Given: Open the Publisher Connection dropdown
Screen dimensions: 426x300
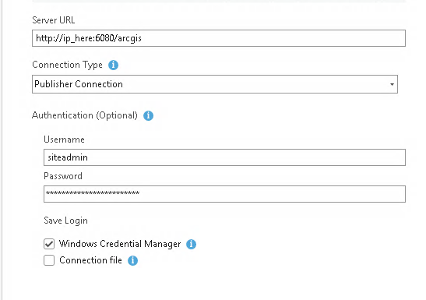Looking at the screenshot, I should [x=215, y=84].
